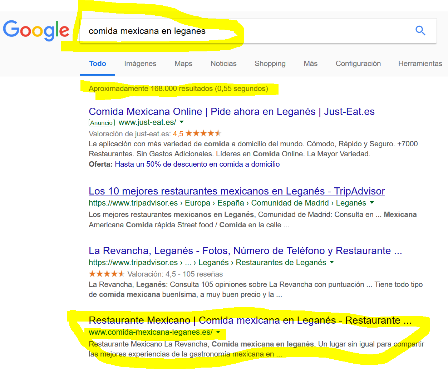Expand the Más menu

[311, 64]
